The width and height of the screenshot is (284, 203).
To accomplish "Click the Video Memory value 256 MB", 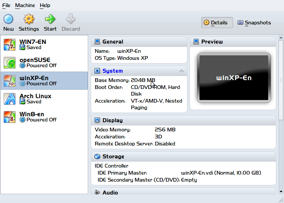I will [x=165, y=130].
